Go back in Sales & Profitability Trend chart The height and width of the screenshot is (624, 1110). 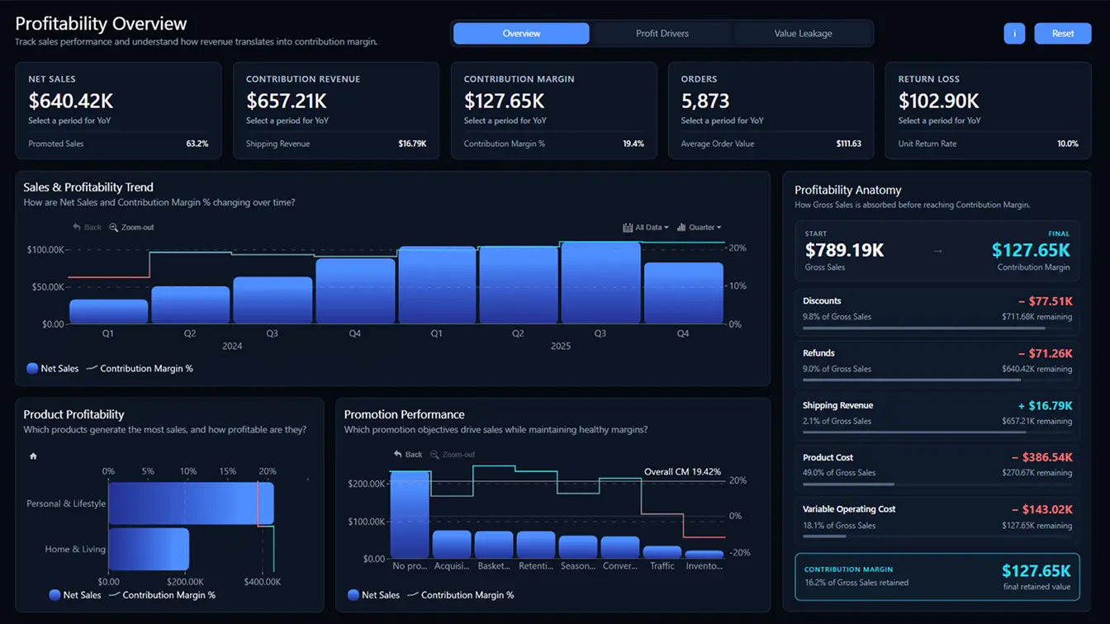tap(87, 227)
